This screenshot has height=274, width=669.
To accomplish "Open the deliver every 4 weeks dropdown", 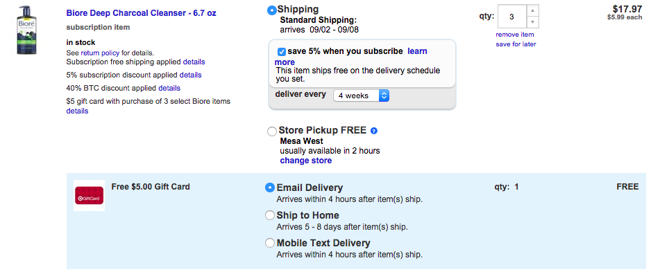I will point(361,95).
